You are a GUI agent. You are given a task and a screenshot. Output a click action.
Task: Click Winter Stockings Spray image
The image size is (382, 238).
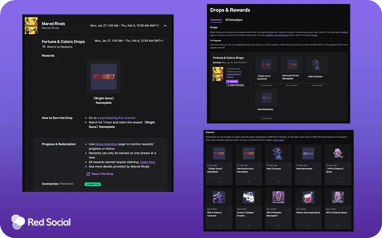308,197
